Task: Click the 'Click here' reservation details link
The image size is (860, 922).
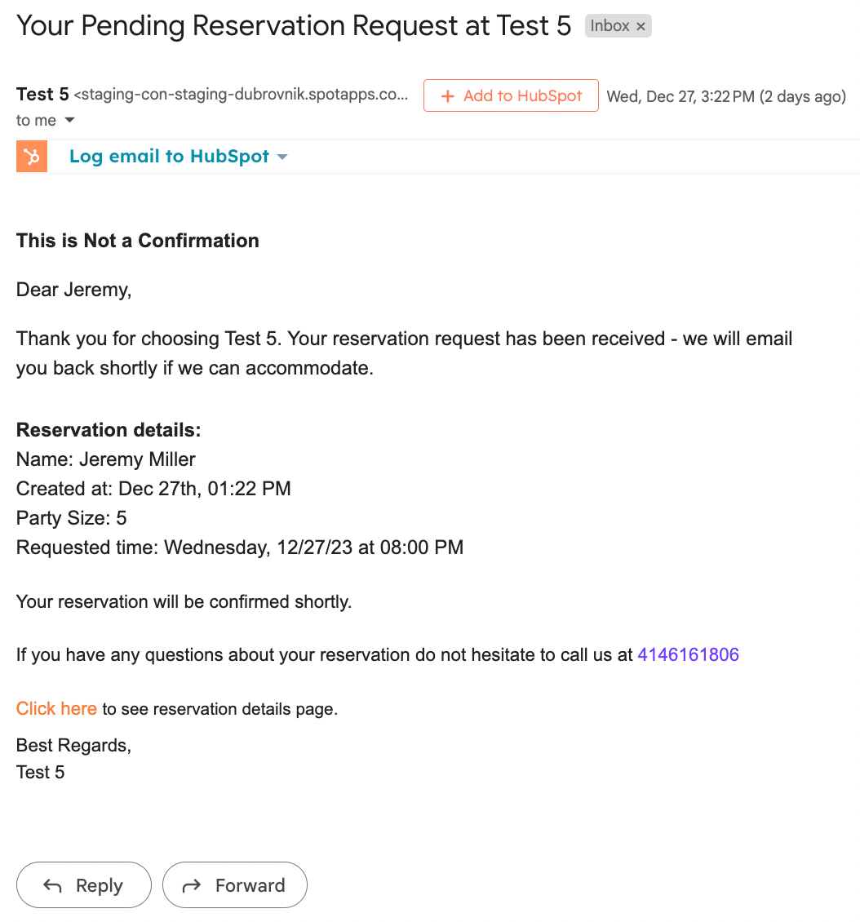Action: pyautogui.click(x=55, y=708)
